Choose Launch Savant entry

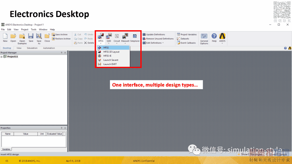tap(113, 60)
